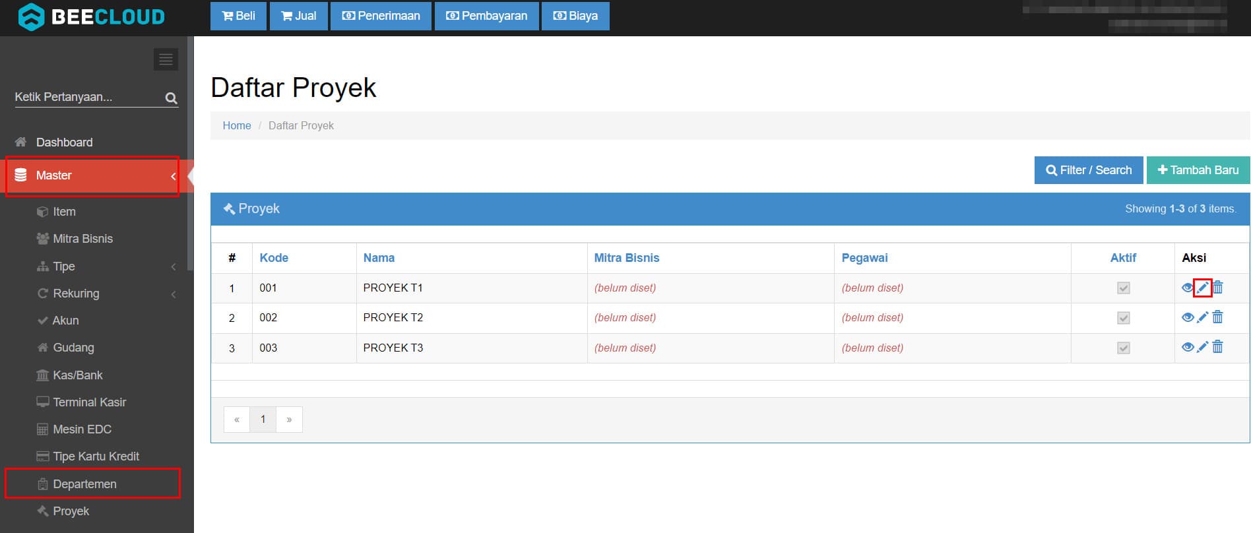Open the Beli top menu

(238, 16)
